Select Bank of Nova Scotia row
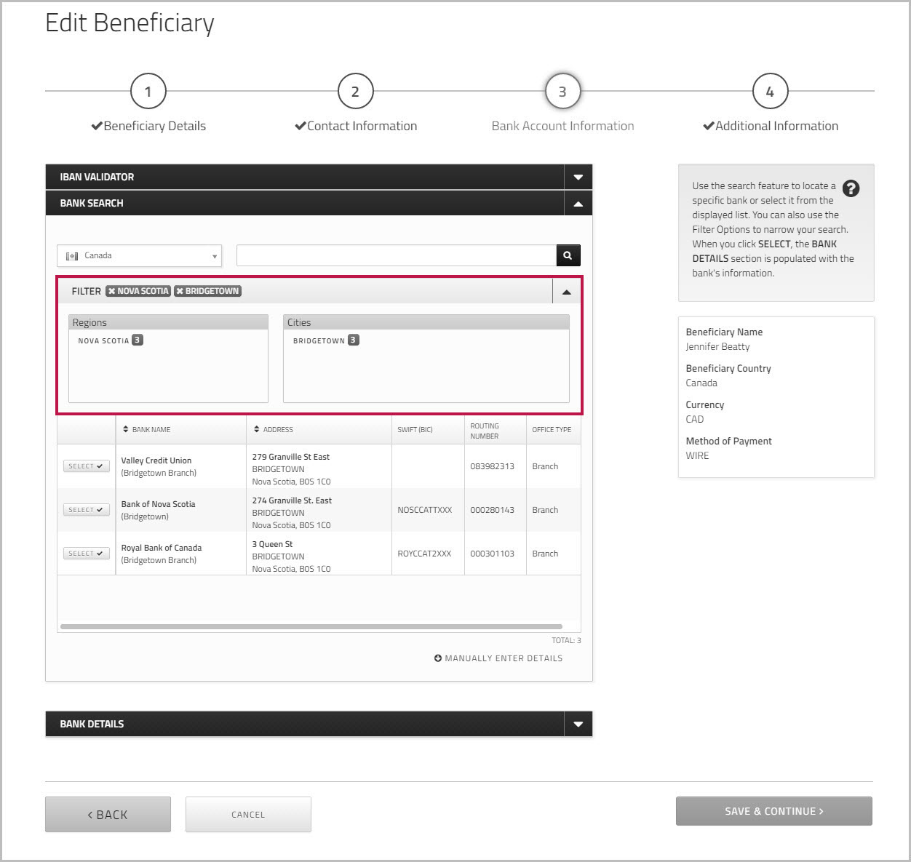 [x=86, y=510]
